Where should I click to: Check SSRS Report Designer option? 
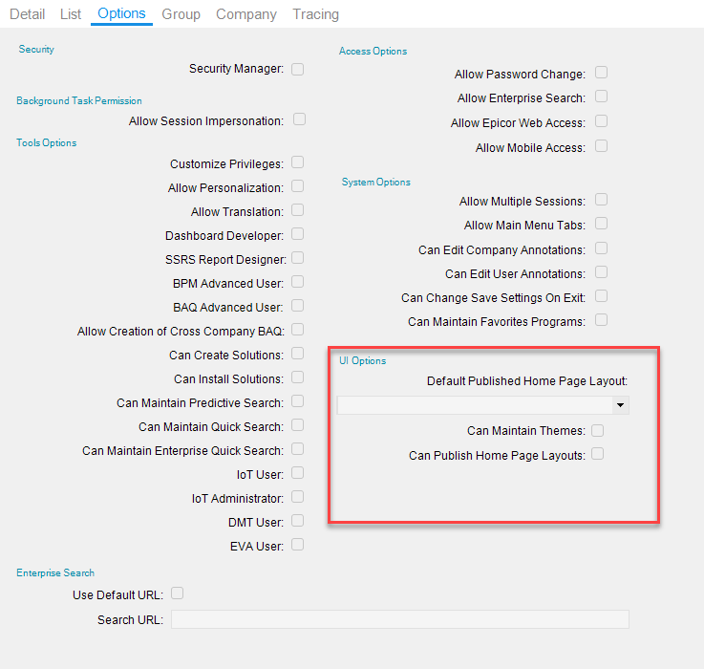(x=297, y=258)
